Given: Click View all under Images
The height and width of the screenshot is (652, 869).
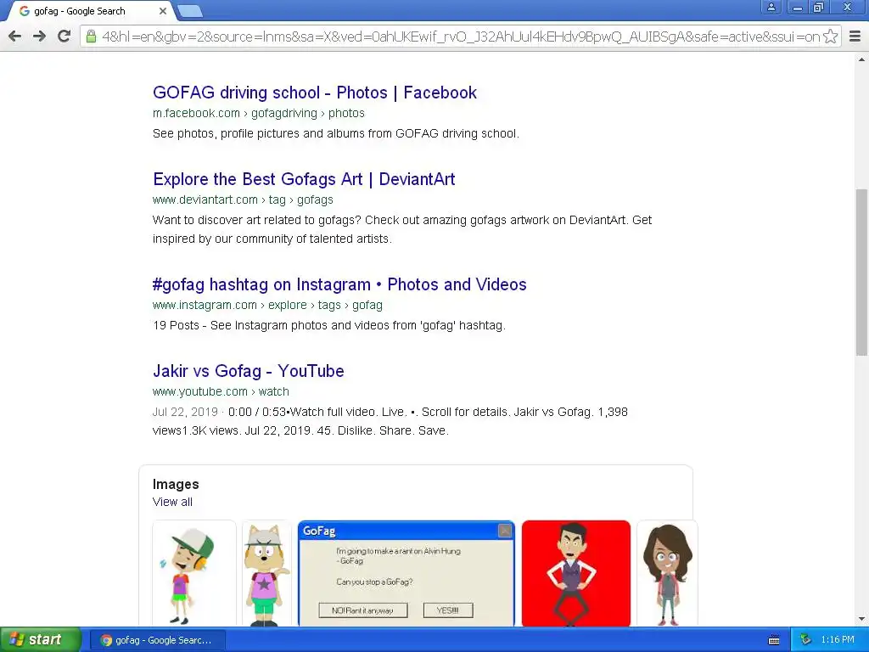Looking at the screenshot, I should point(172,502).
